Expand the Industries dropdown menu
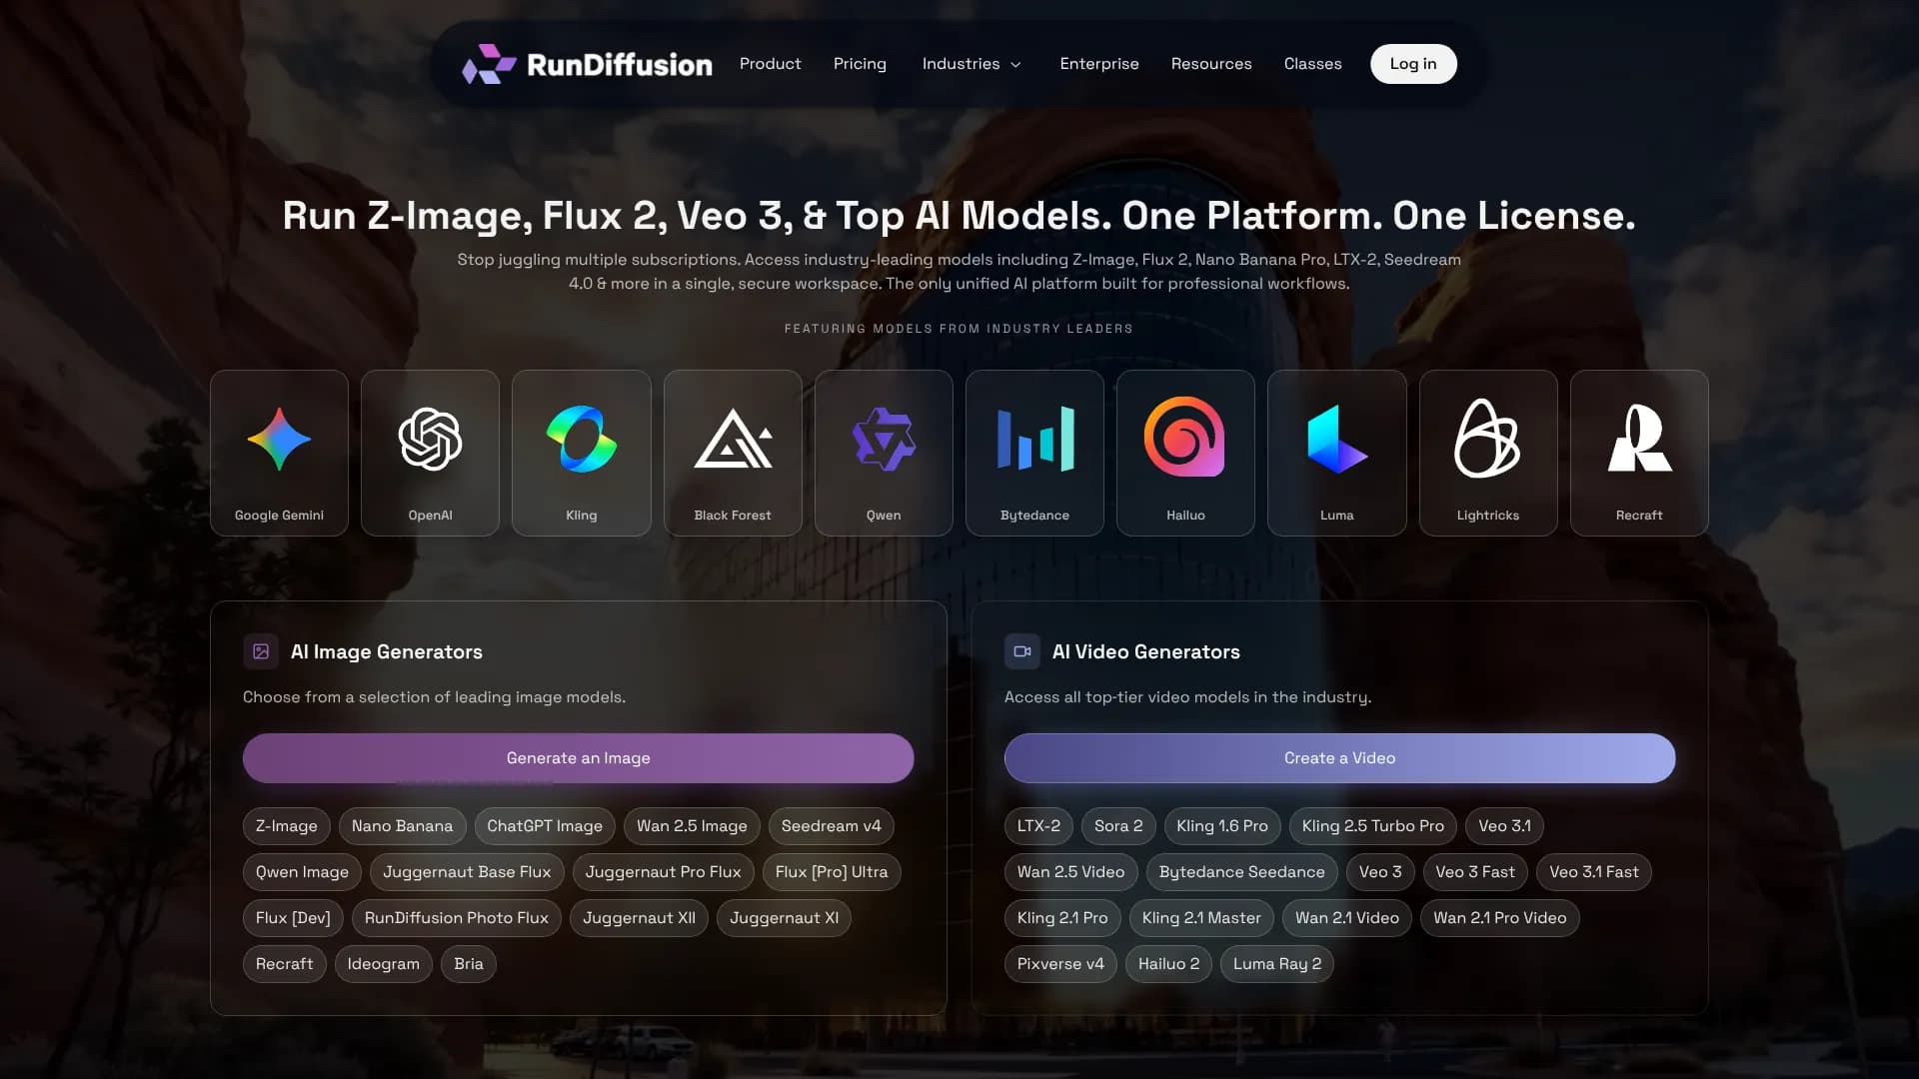Image resolution: width=1919 pixels, height=1079 pixels. [971, 64]
